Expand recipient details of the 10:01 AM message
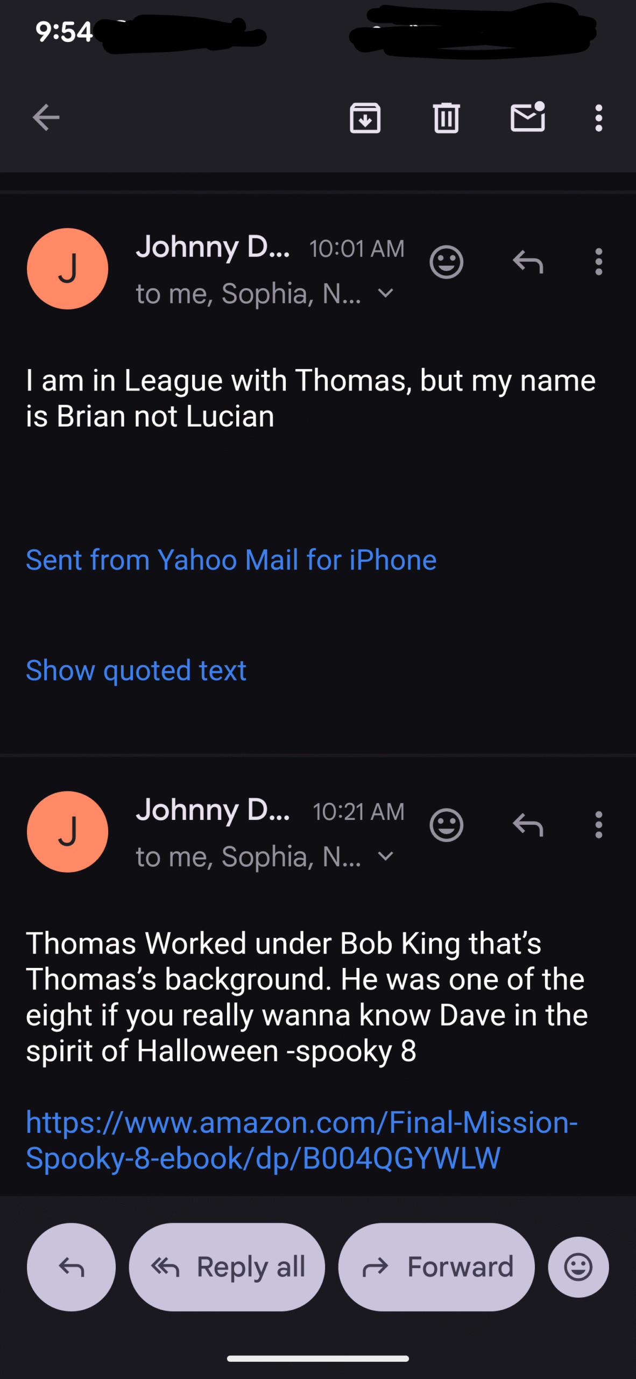This screenshot has height=1379, width=636. (x=385, y=294)
